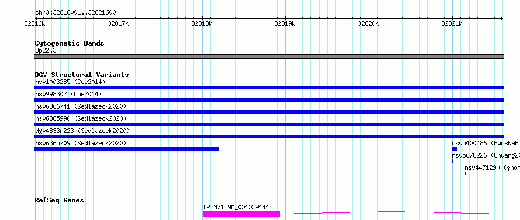The image size is (520, 220).
Task: Click the 32817k ruler tick label
Action: point(119,23)
